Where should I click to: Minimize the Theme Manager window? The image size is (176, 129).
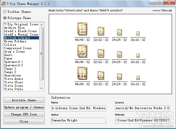coord(152,3)
